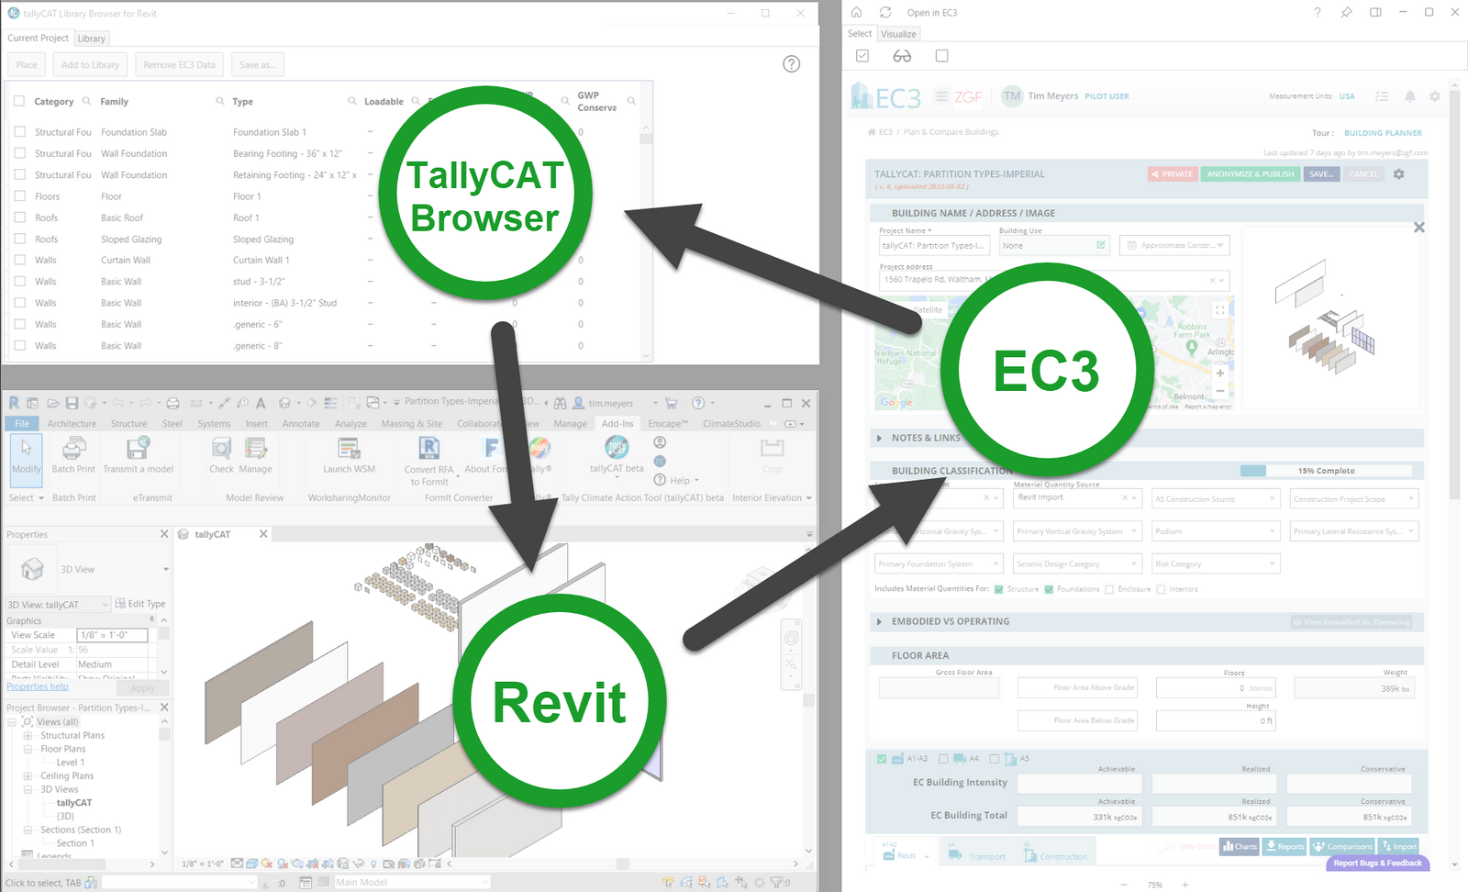Image resolution: width=1468 pixels, height=892 pixels.
Task: Switch to the Library tab
Action: (91, 39)
